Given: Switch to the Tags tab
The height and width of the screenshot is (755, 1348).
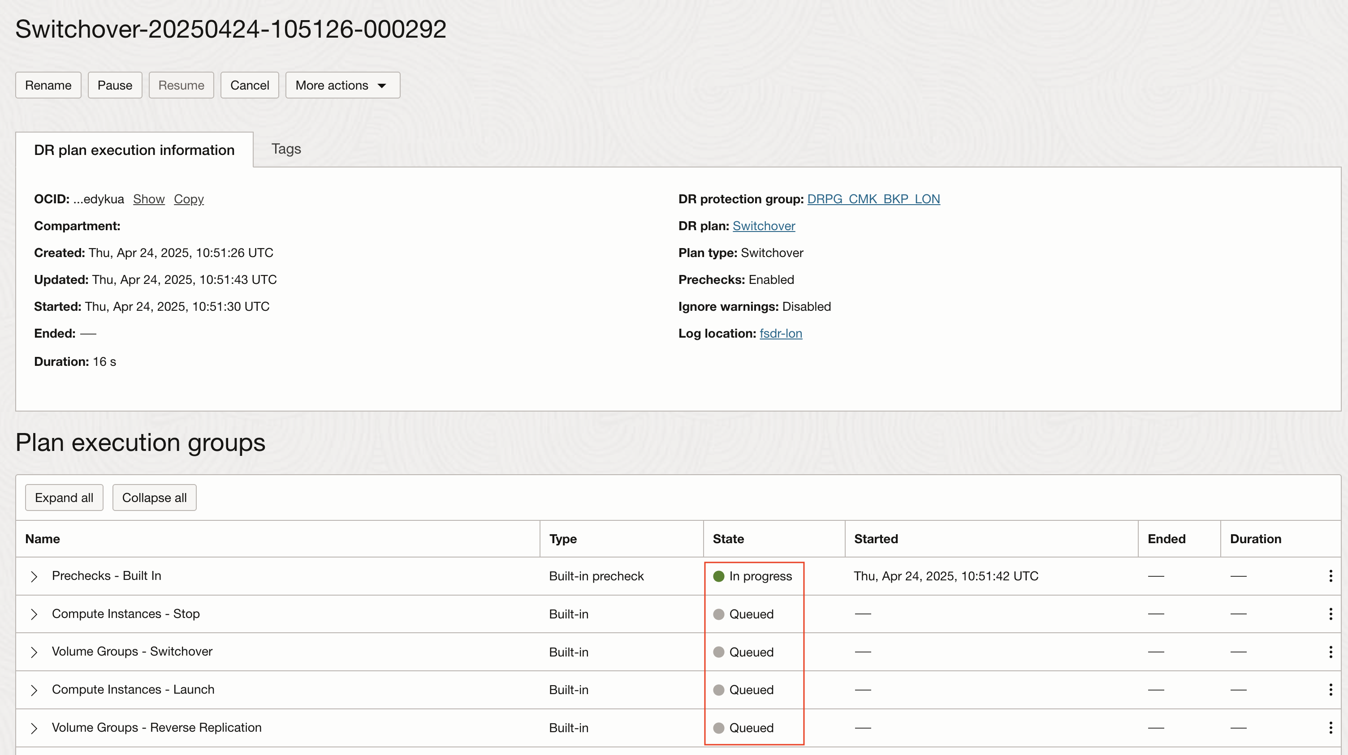Looking at the screenshot, I should 286,149.
